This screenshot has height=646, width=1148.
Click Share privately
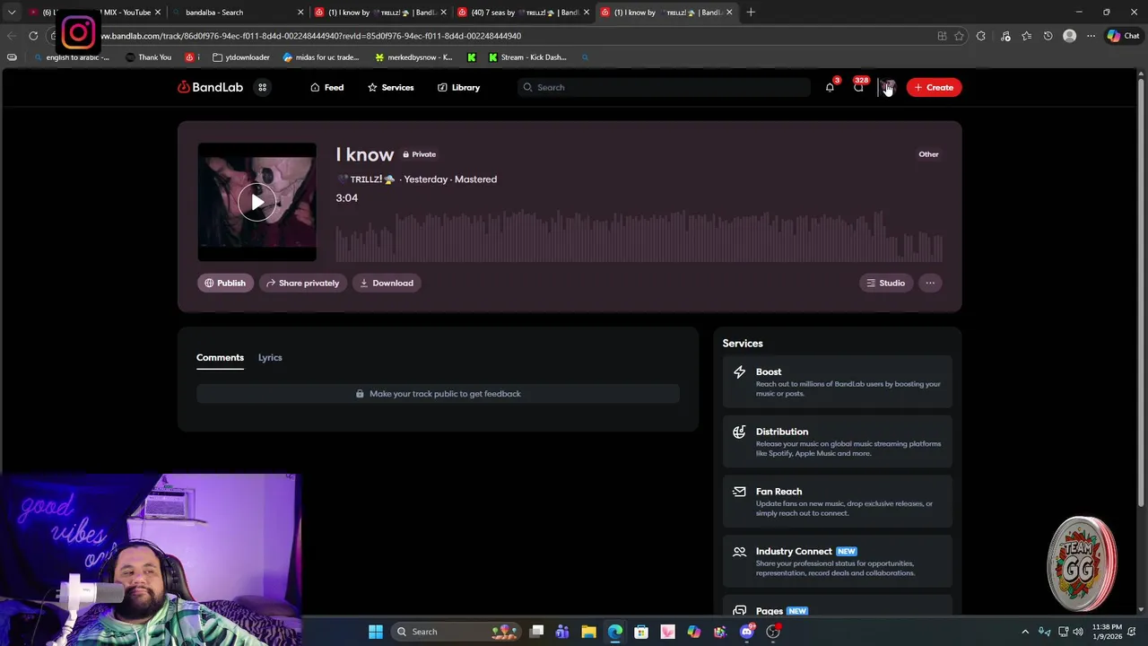point(302,283)
